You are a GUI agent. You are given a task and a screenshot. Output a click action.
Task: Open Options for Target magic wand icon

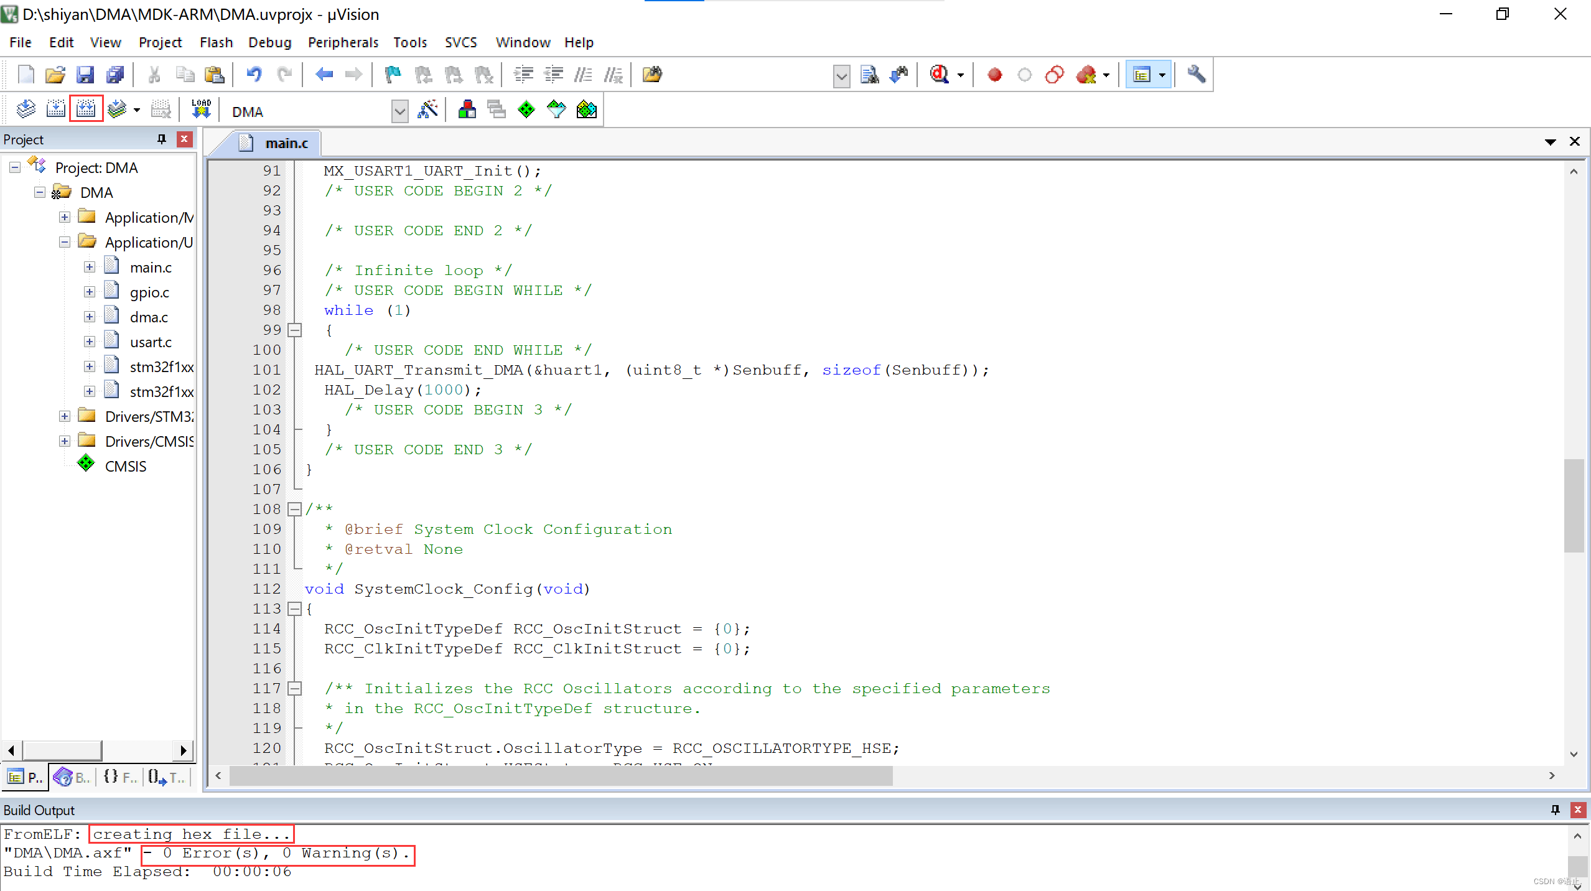point(428,110)
